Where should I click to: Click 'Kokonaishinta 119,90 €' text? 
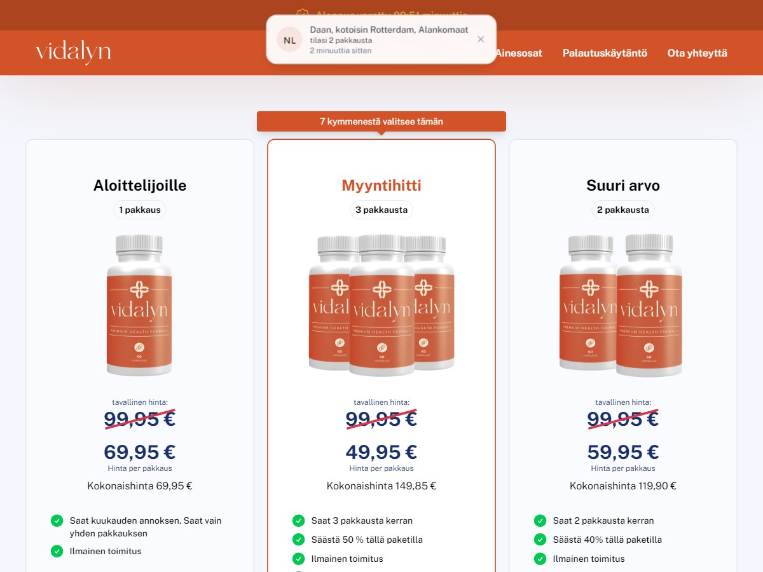[623, 486]
